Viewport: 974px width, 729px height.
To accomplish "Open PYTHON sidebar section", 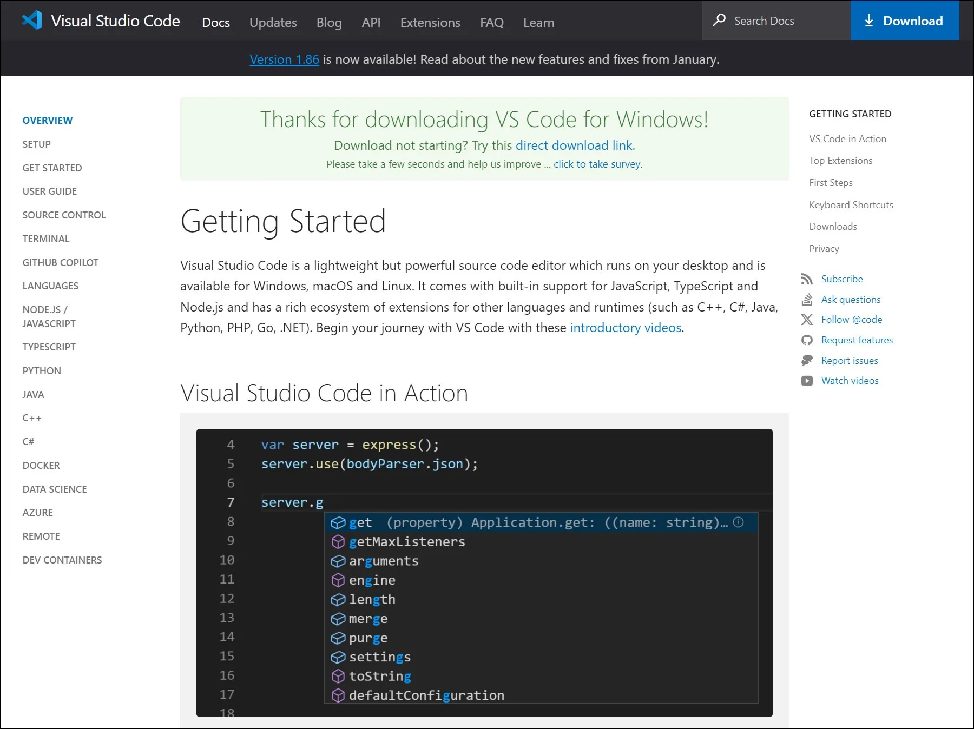I will 42,371.
